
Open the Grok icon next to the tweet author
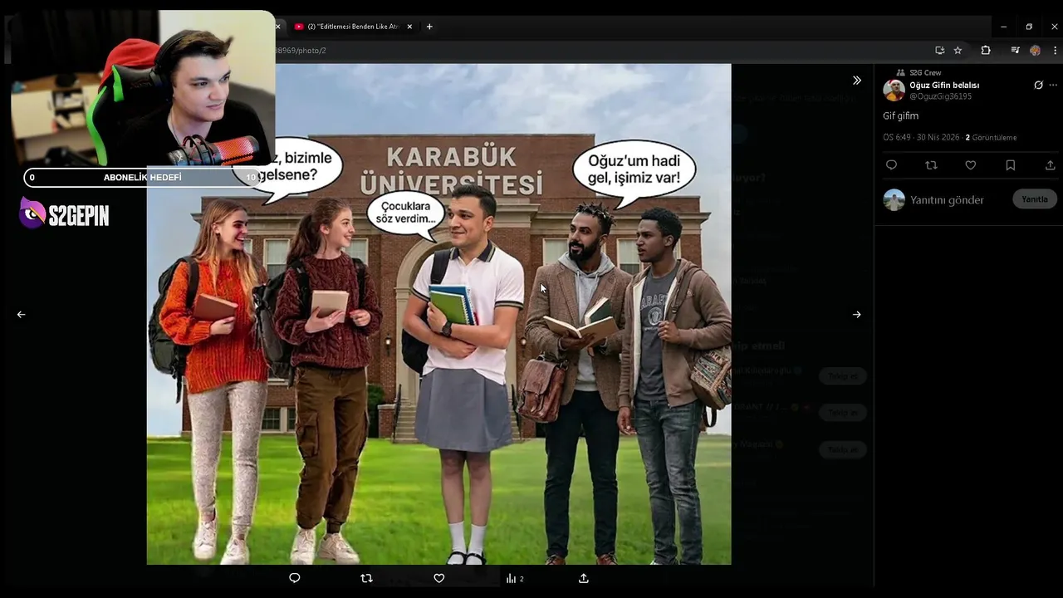(1038, 85)
